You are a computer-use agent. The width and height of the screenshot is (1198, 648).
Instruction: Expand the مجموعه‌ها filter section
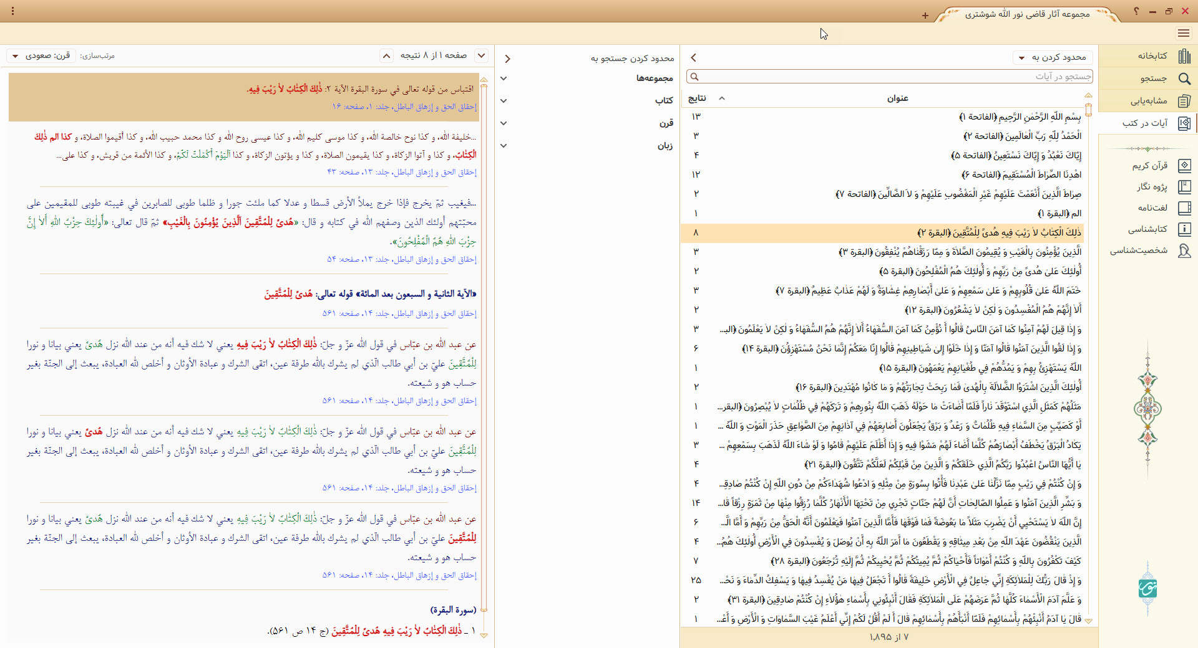point(504,79)
